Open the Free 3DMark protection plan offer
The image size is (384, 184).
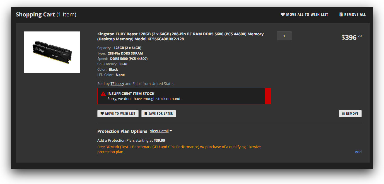[x=179, y=149]
